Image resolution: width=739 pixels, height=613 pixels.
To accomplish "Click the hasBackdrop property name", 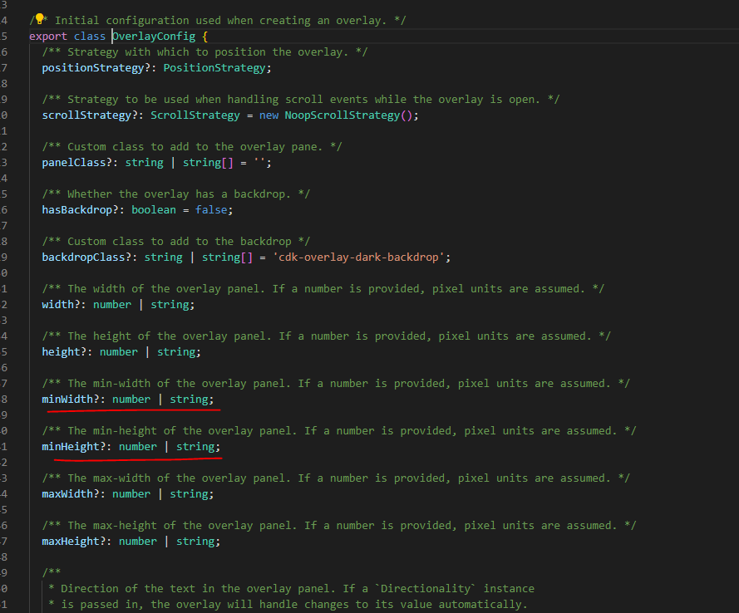I will coord(76,210).
